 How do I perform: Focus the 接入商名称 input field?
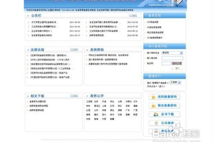tap(172, 58)
